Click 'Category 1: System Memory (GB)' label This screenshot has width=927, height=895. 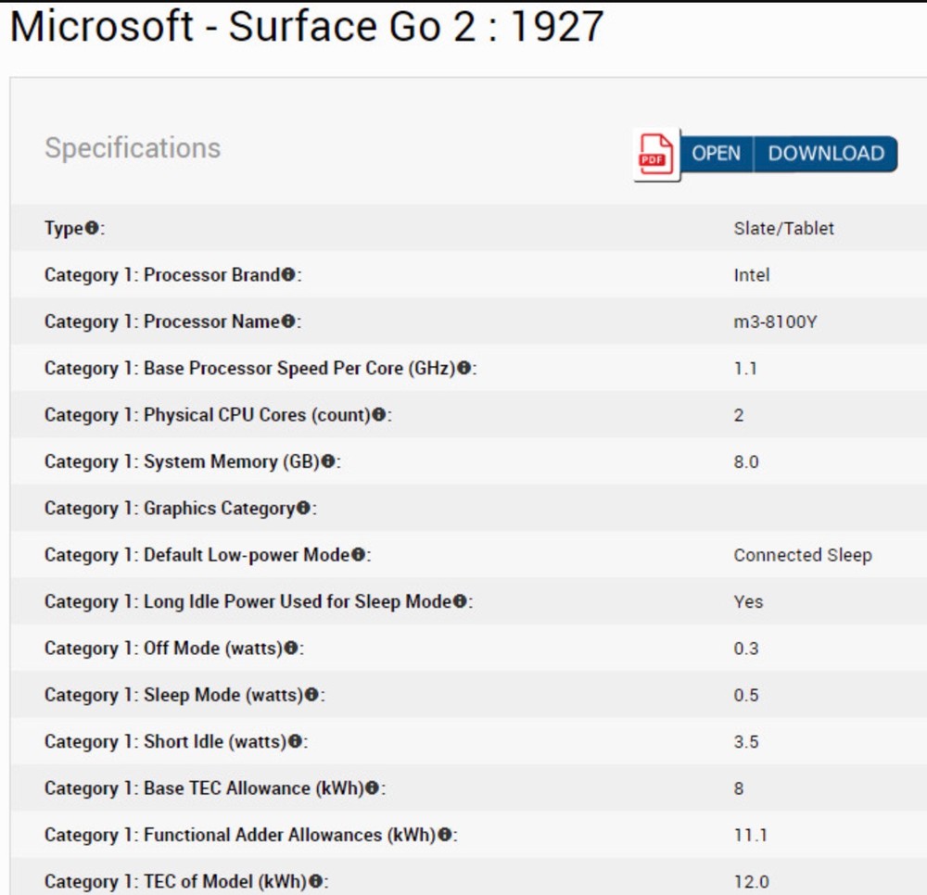[182, 461]
